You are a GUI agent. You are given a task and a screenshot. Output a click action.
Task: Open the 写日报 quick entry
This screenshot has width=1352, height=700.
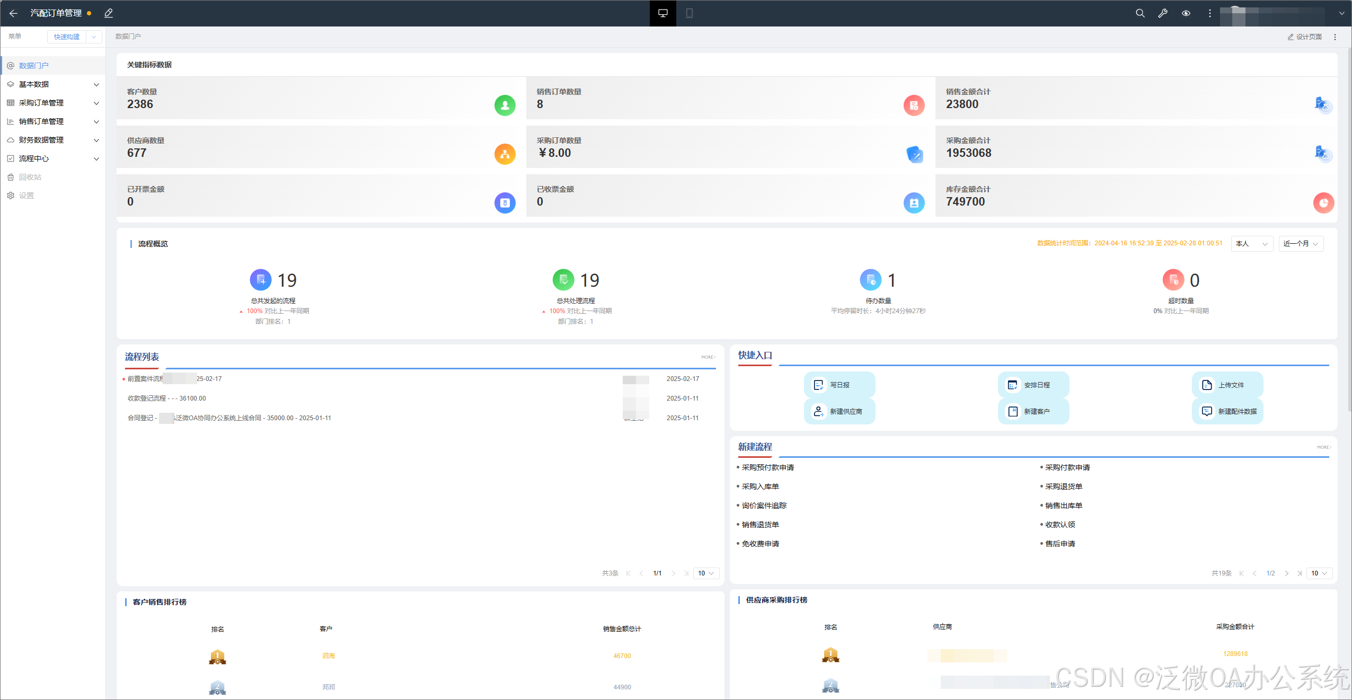click(839, 385)
